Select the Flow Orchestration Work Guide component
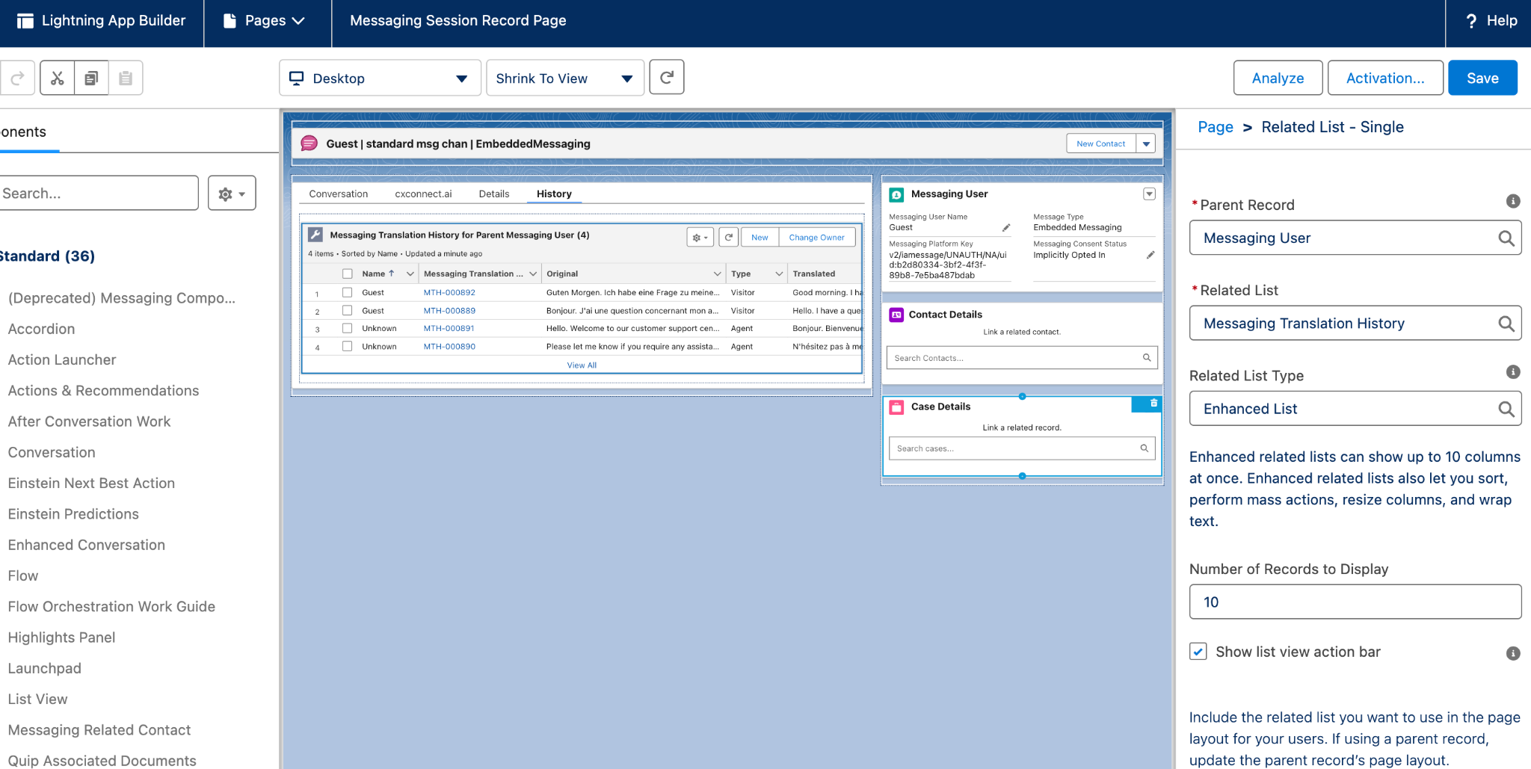This screenshot has width=1531, height=769. pos(111,607)
